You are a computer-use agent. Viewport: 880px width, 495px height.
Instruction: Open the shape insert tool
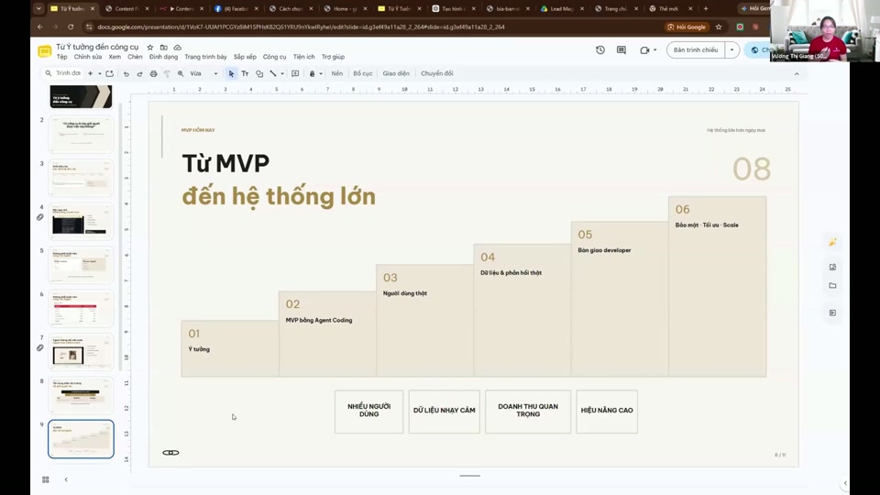click(259, 73)
